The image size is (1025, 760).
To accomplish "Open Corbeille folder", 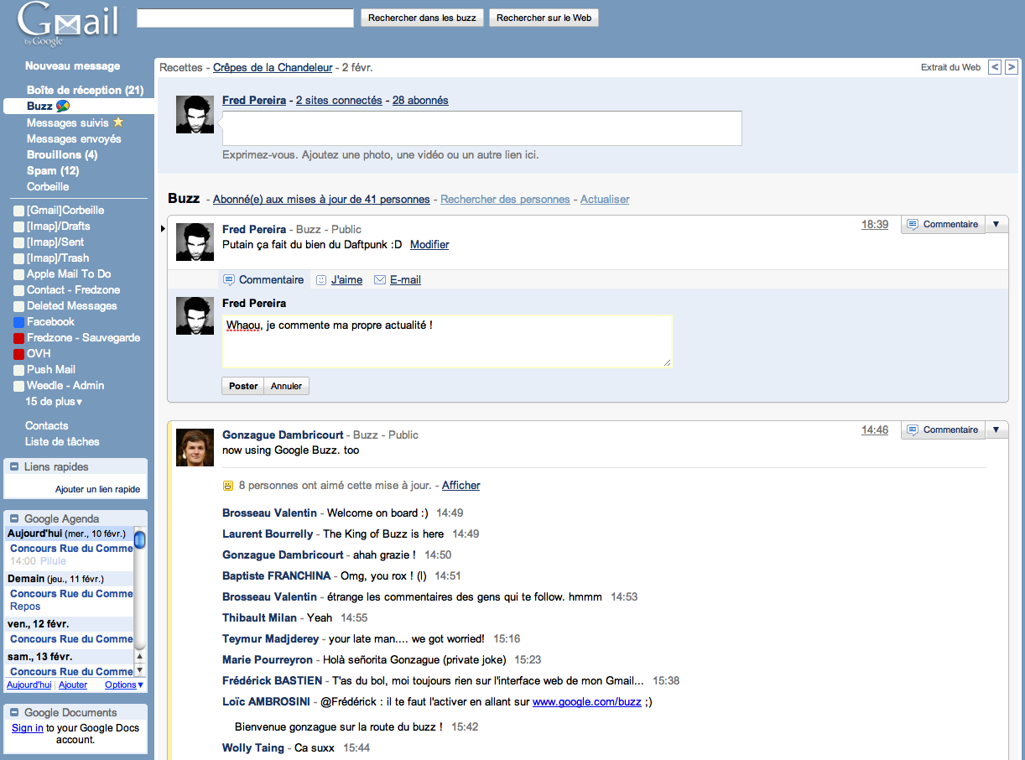I will click(x=48, y=187).
